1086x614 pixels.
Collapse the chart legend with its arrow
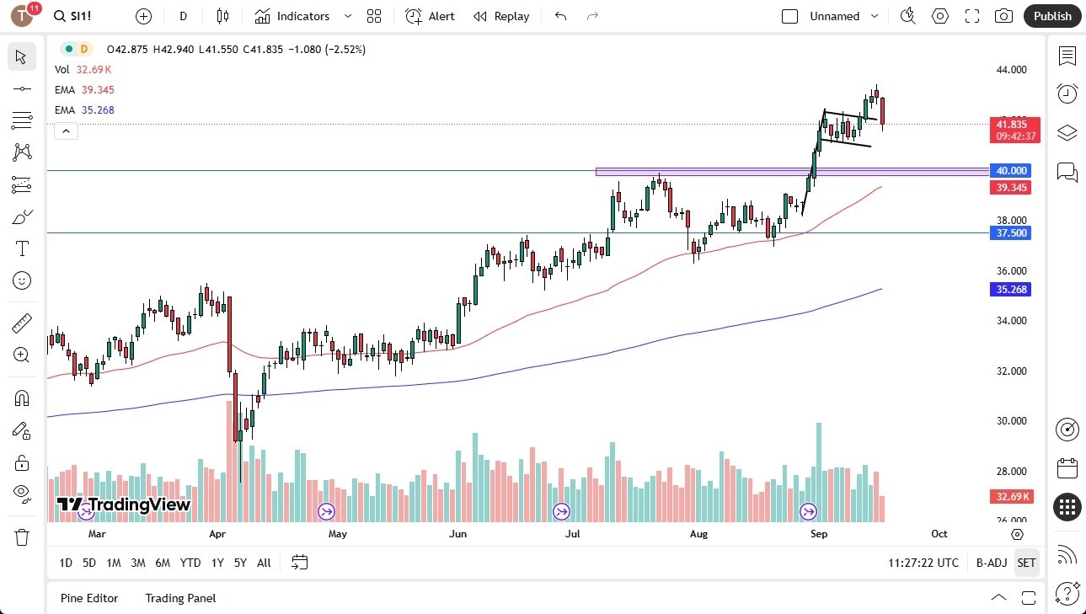66,131
